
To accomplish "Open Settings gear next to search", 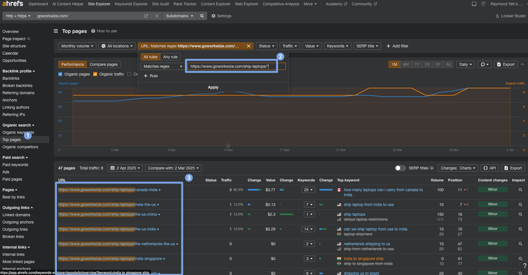I will pyautogui.click(x=221, y=16).
